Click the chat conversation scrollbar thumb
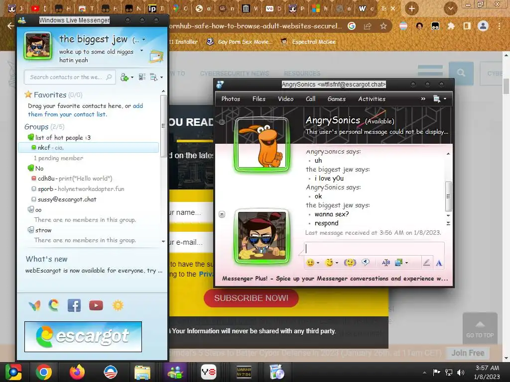 pyautogui.click(x=448, y=196)
